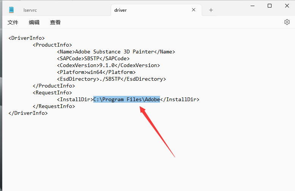Click the closing </InstallDir> tag
Screen dimensions: 295x191
180,99
